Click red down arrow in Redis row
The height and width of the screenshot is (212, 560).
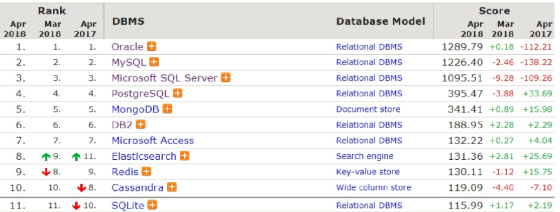[x=46, y=172]
